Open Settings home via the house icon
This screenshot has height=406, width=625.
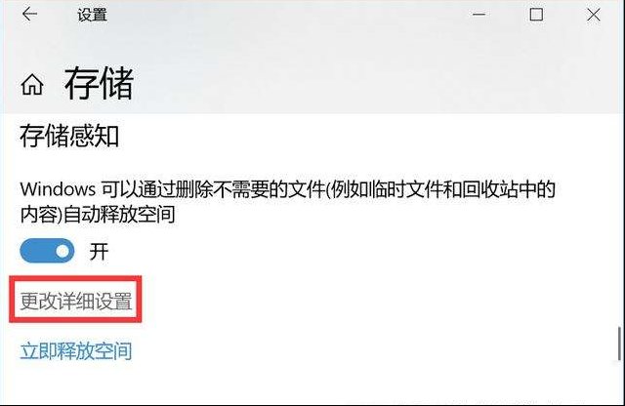coord(32,85)
